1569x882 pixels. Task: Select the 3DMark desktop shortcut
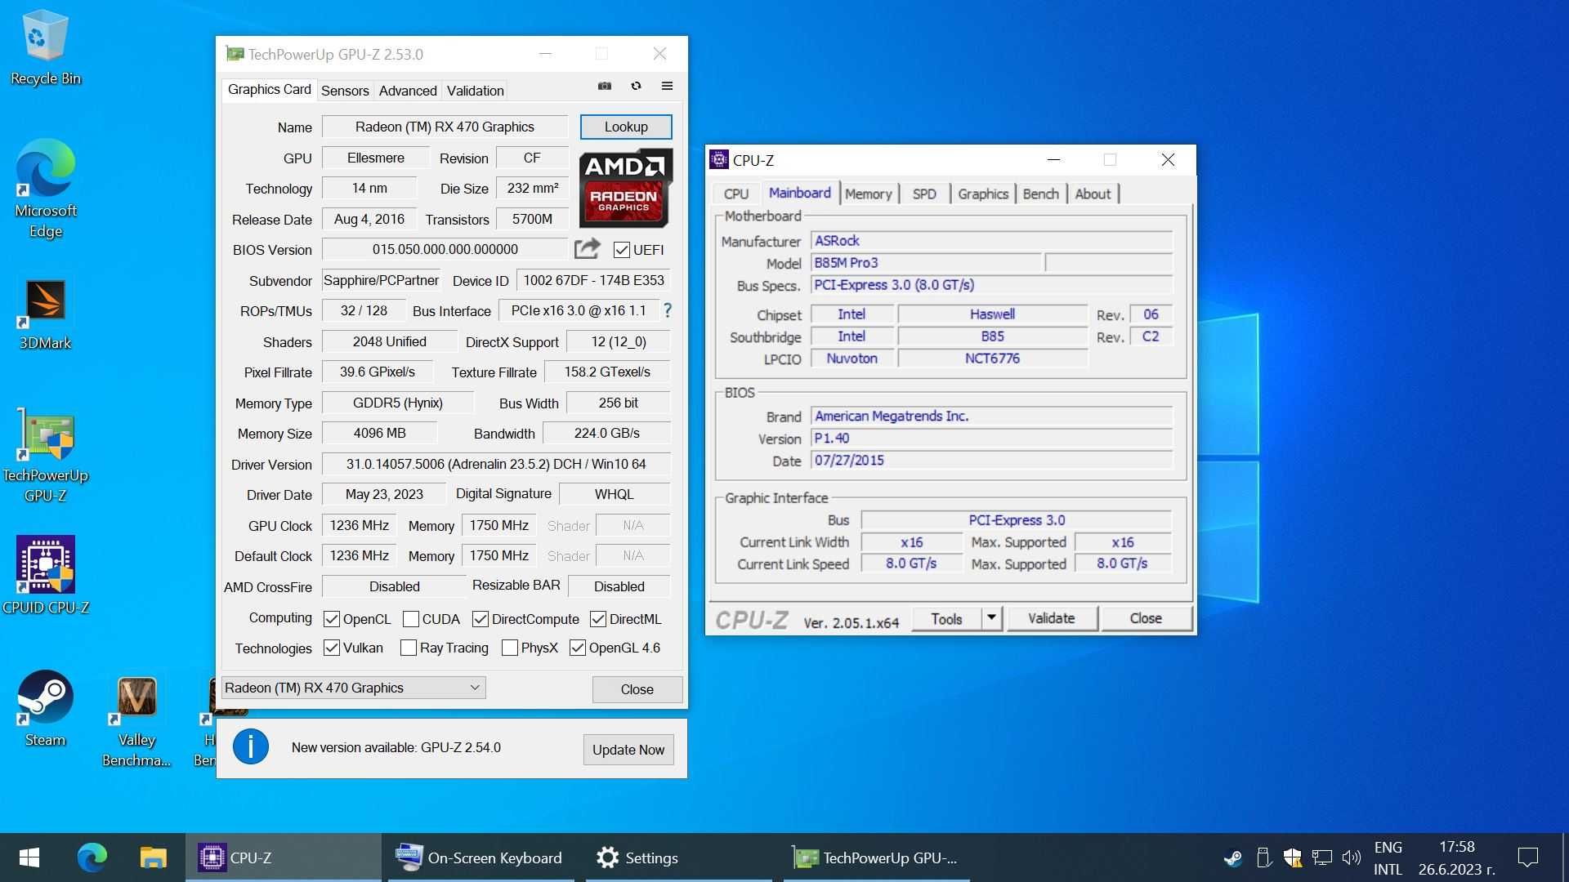pos(45,314)
